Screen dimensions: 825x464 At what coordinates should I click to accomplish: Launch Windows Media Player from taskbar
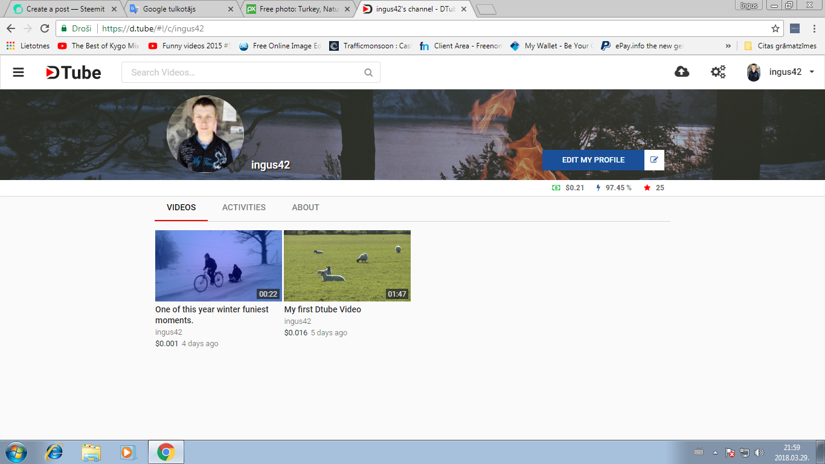(128, 452)
